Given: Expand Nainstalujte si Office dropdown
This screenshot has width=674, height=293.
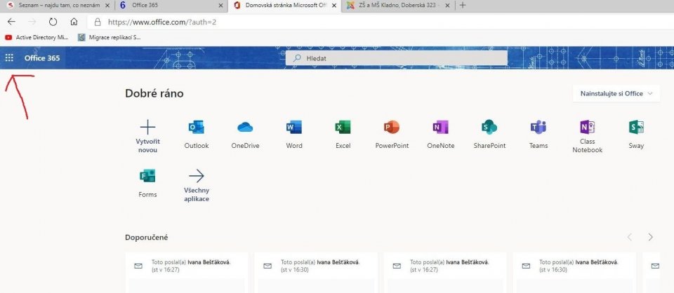Looking at the screenshot, I should 616,93.
